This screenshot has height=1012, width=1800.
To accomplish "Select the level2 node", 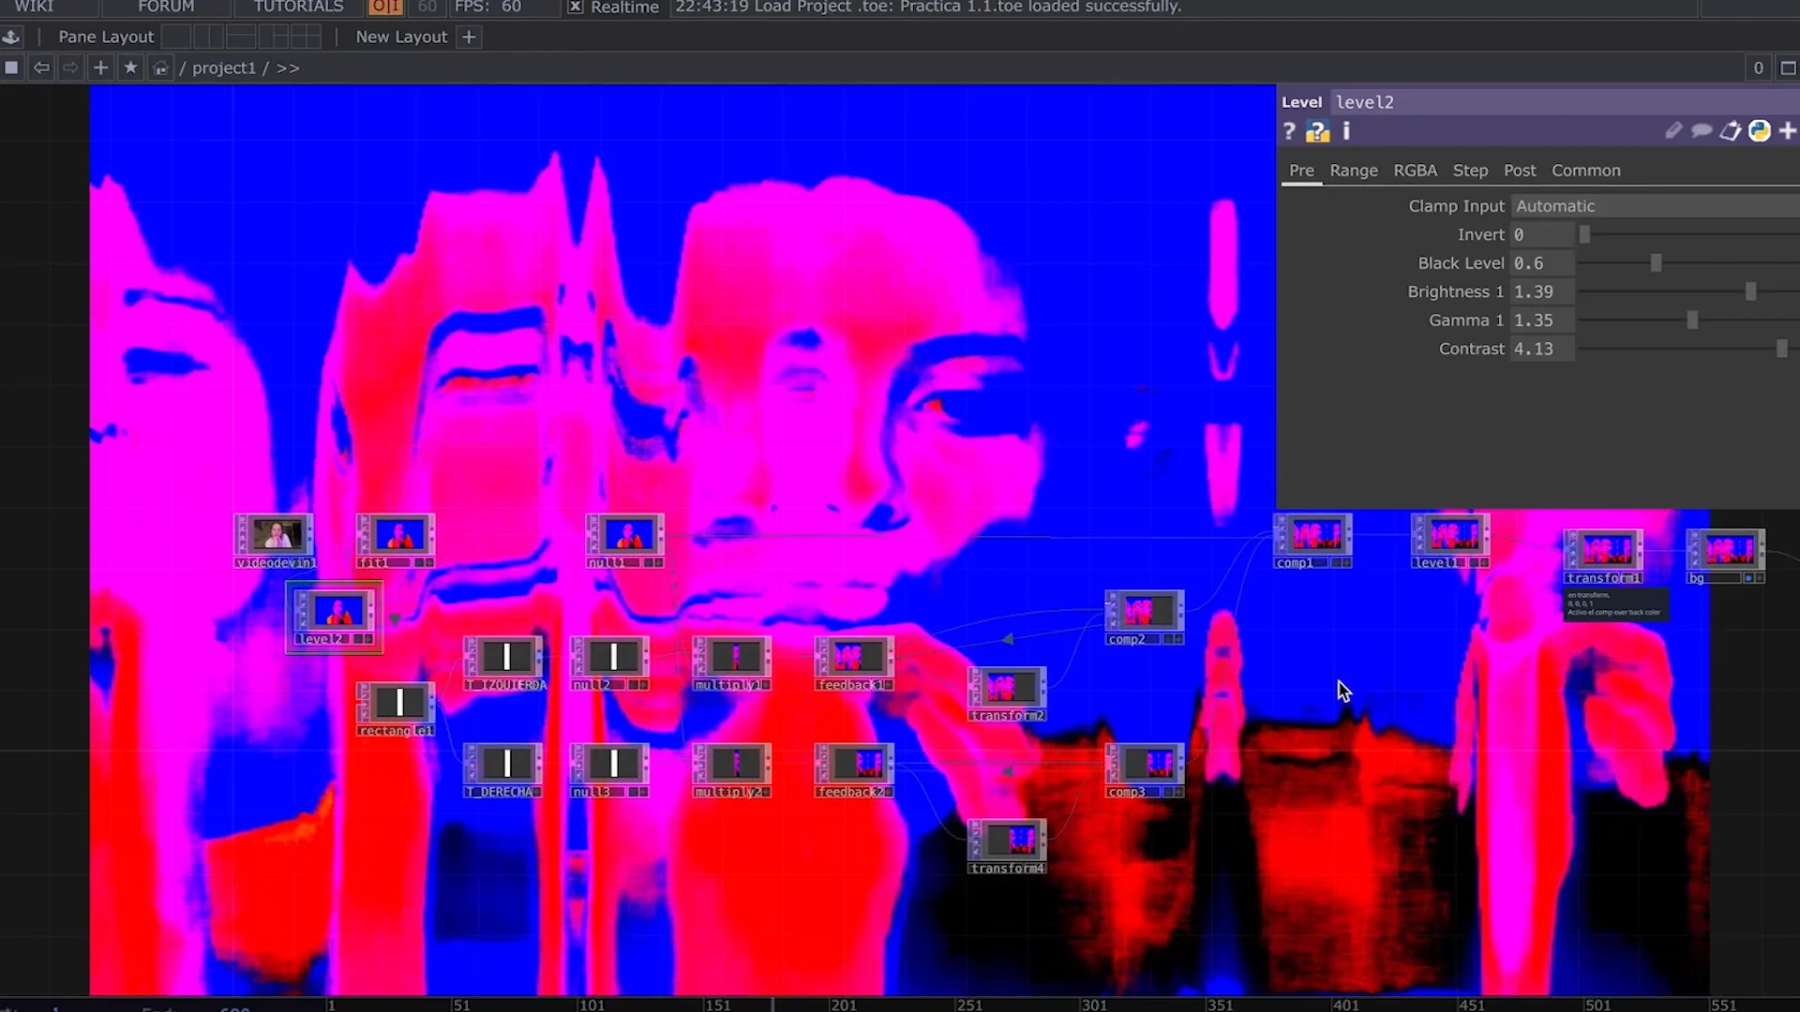I will 335,617.
